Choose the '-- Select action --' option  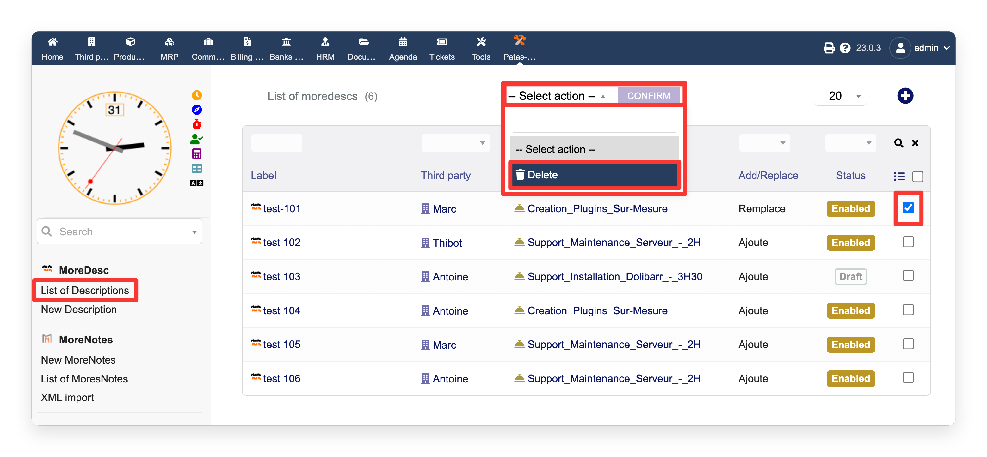tap(594, 149)
